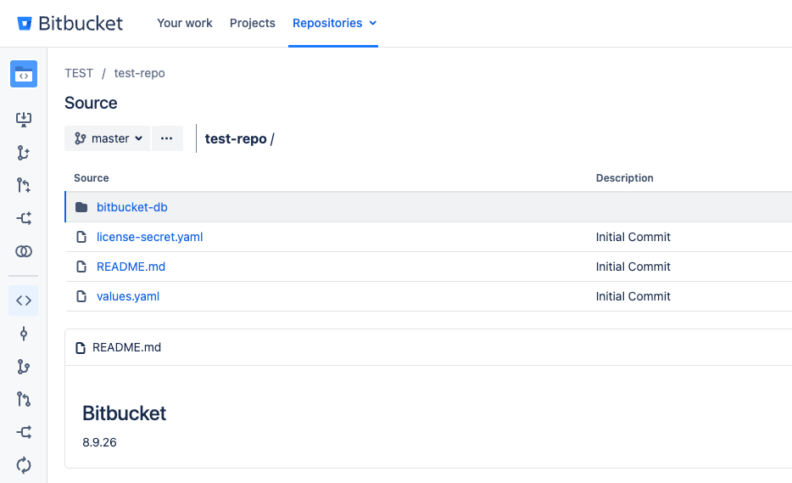
Task: Click the file icon beside license-secret.yaml
Action: click(x=81, y=237)
